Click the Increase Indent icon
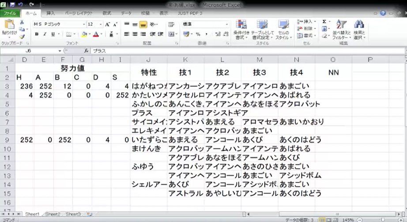The height and width of the screenshot is (222, 407). [160, 34]
